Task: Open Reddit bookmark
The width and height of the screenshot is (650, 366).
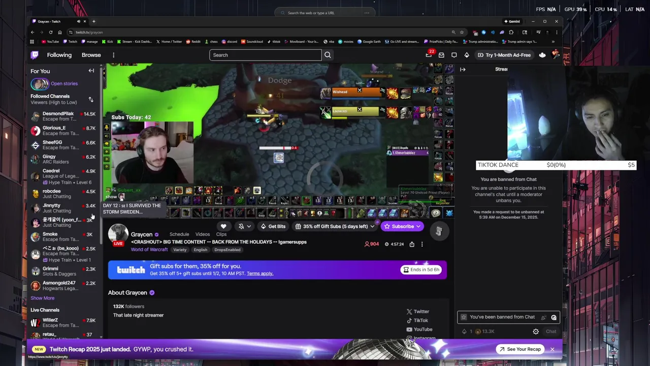Action: pos(193,42)
